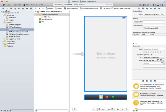Open TSPAuthorsViewController.m file
166x112 pixels.
(x=19, y=34)
